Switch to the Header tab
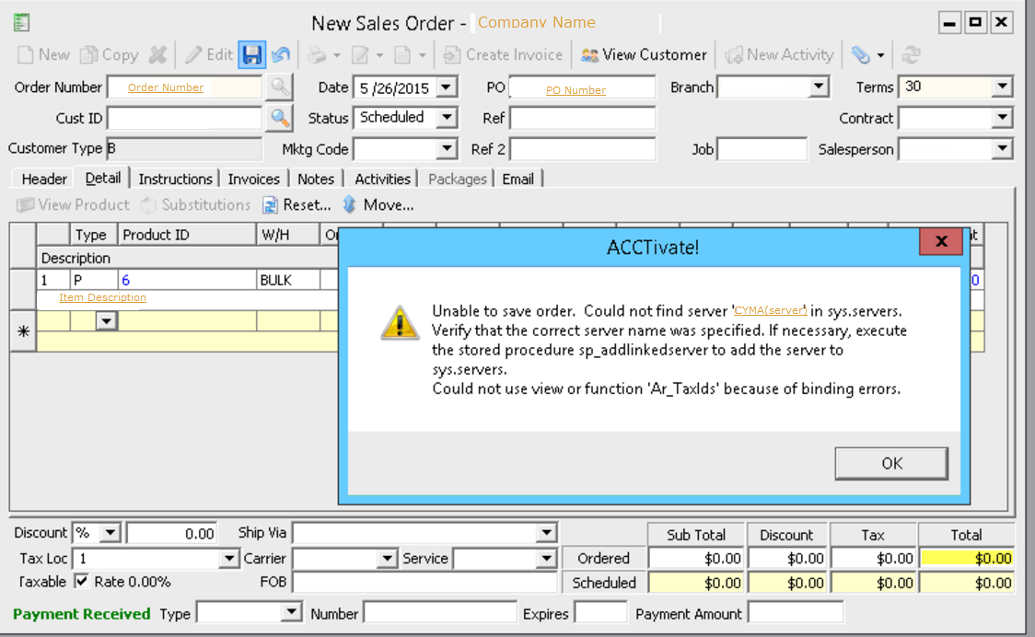The width and height of the screenshot is (1035, 637). (44, 179)
